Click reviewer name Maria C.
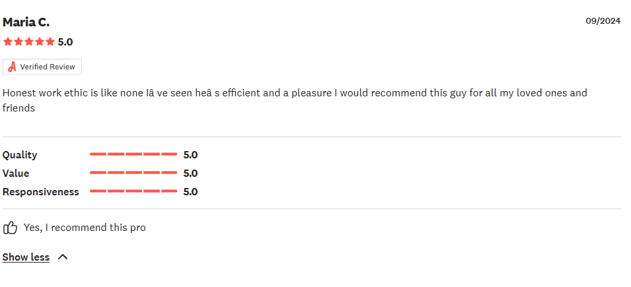Screen dimensions: 631x287 tap(26, 22)
